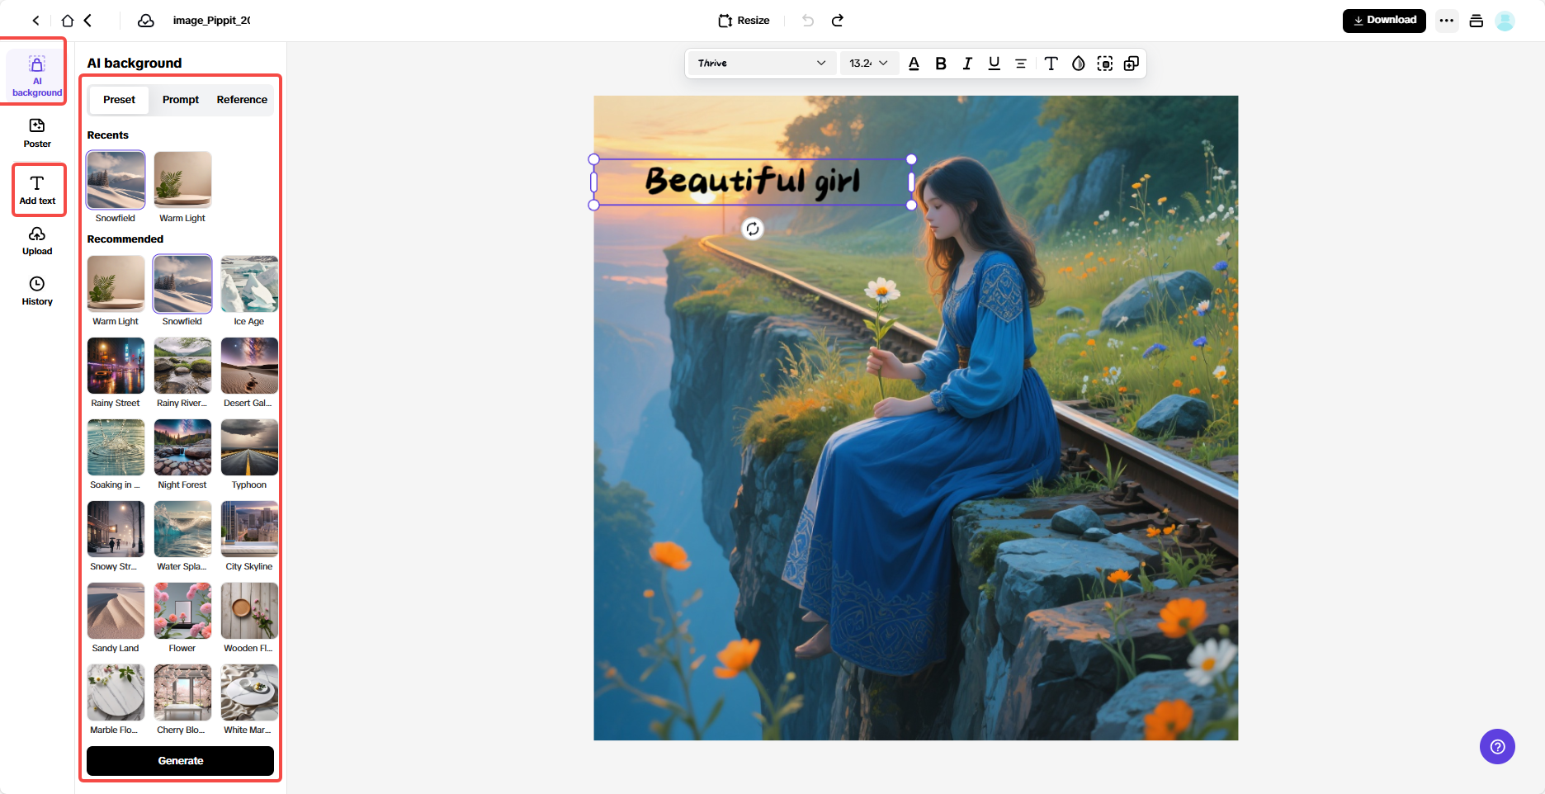Screen dimensions: 1545x794
Task: Open the Upload panel
Action: [x=36, y=240]
